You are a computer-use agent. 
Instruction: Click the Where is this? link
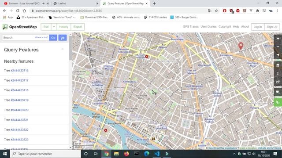[x=41, y=37]
